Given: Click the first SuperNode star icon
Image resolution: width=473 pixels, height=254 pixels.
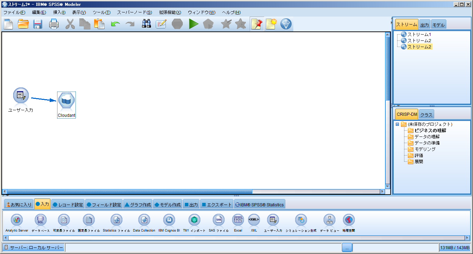Looking at the screenshot, I should pos(226,24).
